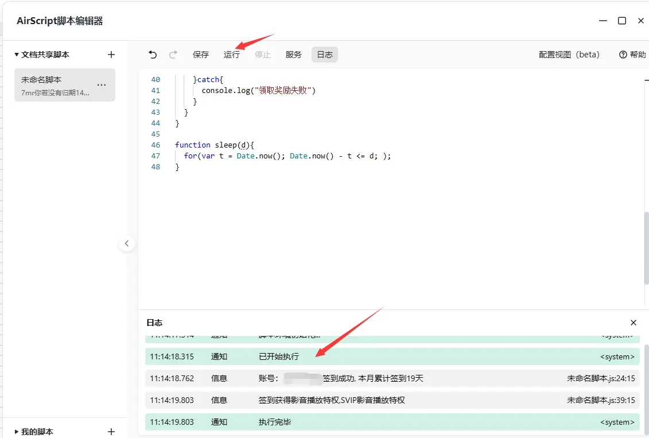
Task: Click line number 41 in the gutter
Action: pos(156,90)
